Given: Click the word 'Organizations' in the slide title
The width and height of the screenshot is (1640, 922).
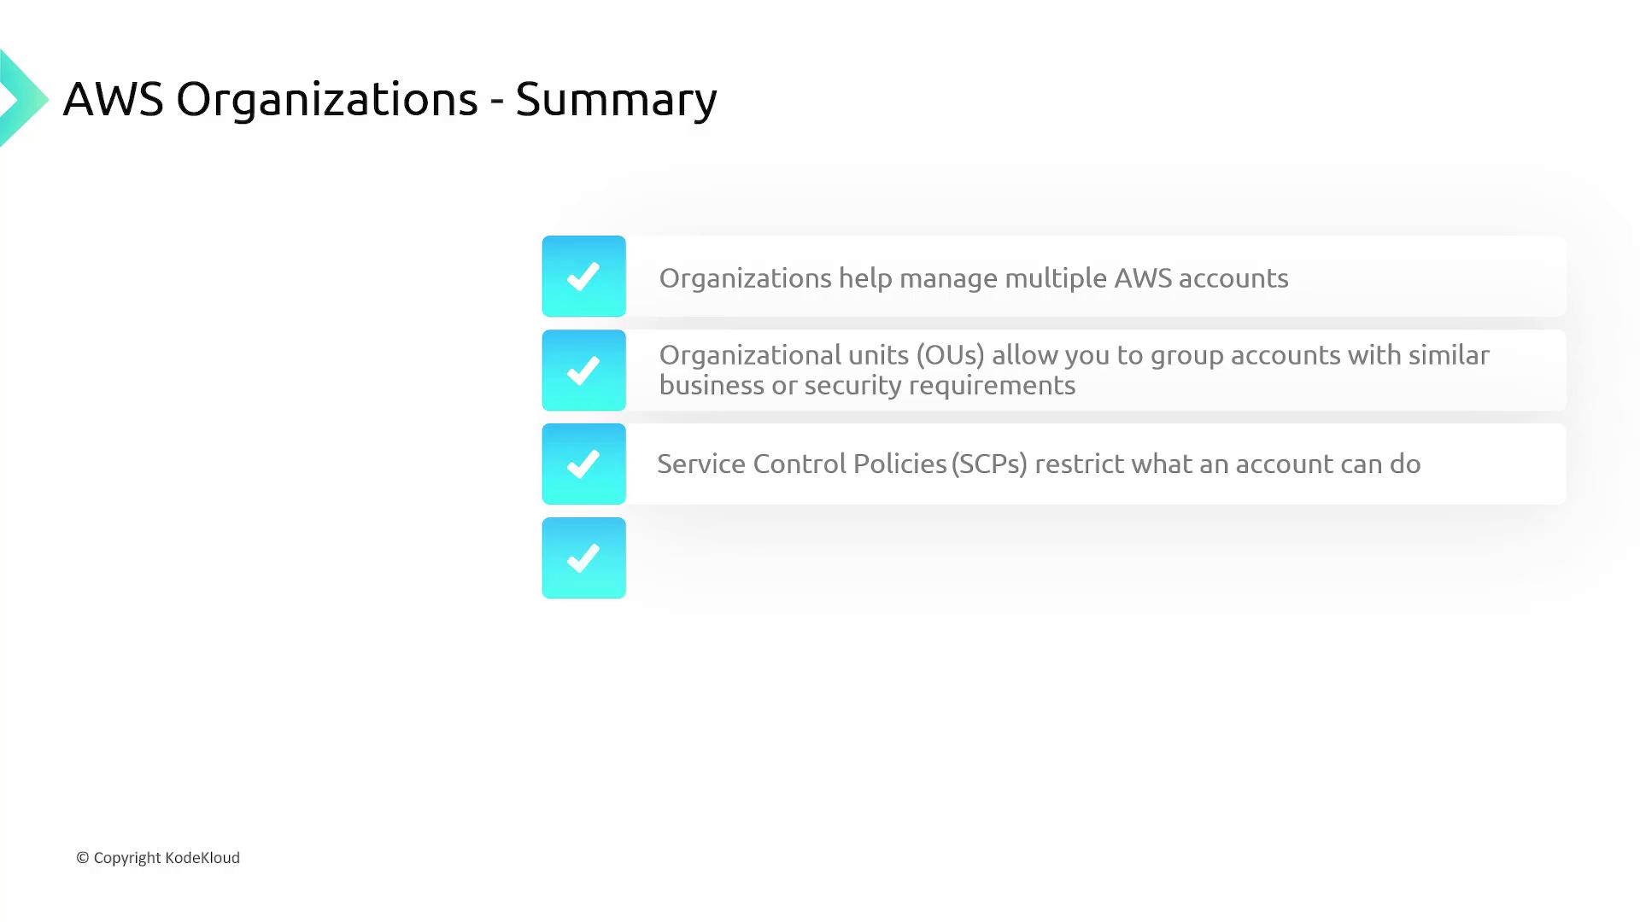Looking at the screenshot, I should (326, 99).
